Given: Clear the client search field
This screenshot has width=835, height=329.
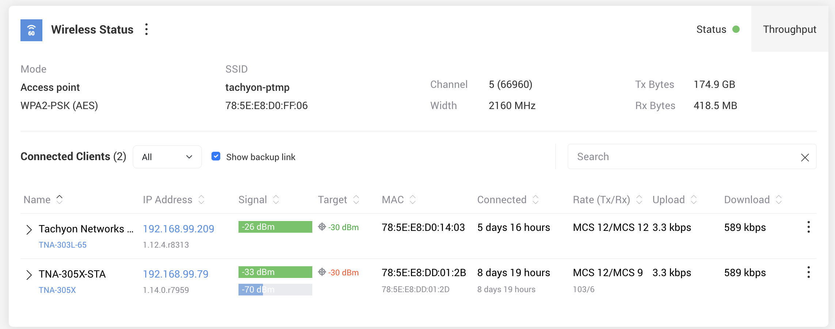Looking at the screenshot, I should click(805, 157).
